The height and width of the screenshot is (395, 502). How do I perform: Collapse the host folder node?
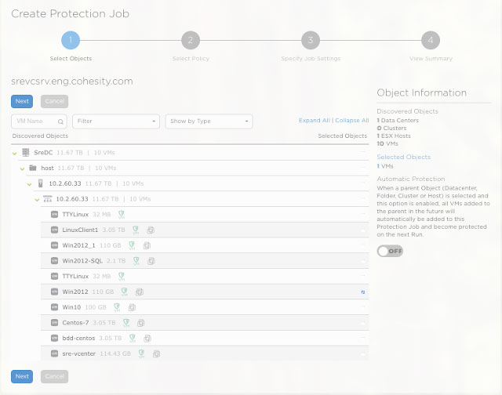(22, 168)
